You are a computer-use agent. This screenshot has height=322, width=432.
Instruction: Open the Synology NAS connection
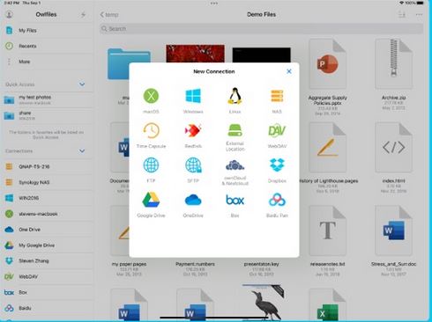47,182
